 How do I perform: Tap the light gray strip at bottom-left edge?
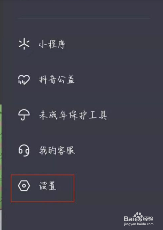coord(1,220)
